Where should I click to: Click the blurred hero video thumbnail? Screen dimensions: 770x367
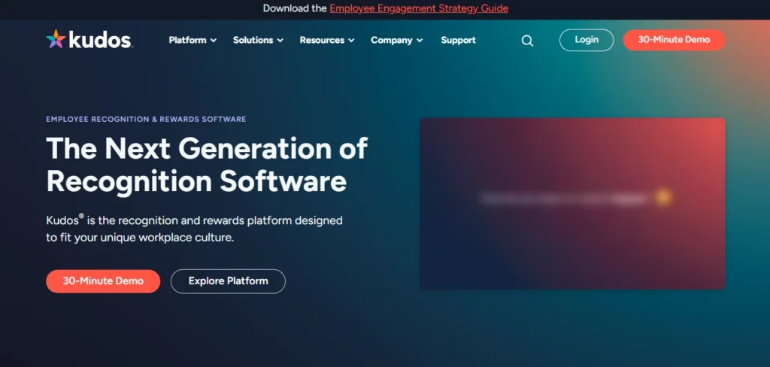pos(572,203)
